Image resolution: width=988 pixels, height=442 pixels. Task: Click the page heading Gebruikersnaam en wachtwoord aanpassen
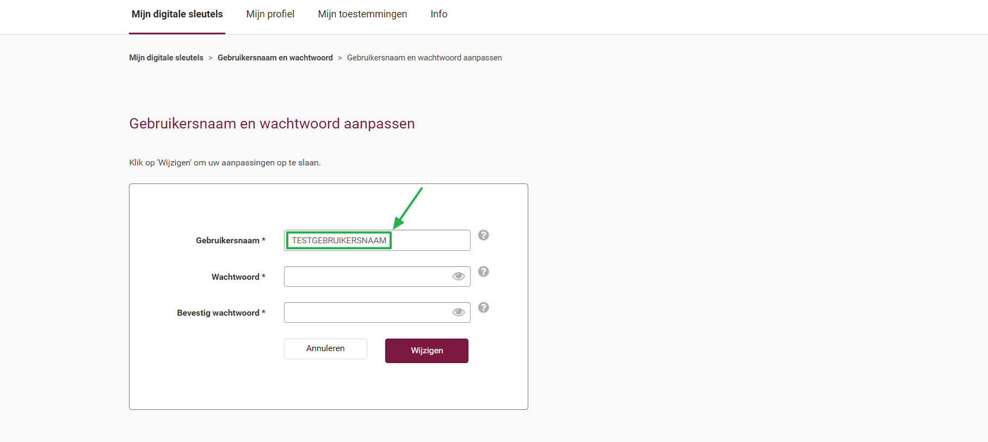point(271,124)
